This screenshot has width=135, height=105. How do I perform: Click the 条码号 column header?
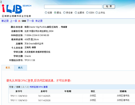[x=44, y=91]
